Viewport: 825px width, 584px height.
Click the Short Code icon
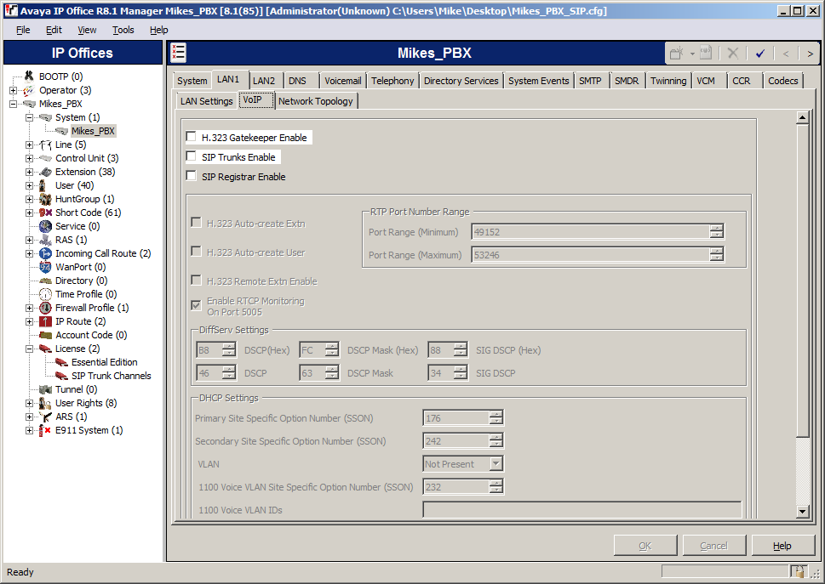[x=46, y=213]
